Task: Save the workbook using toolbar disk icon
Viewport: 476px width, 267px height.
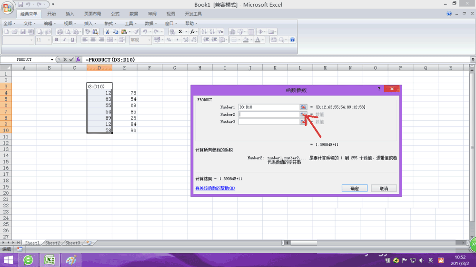Action: (x=23, y=31)
